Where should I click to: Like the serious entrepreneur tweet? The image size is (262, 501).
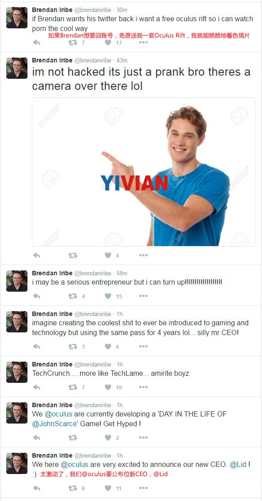click(x=108, y=296)
